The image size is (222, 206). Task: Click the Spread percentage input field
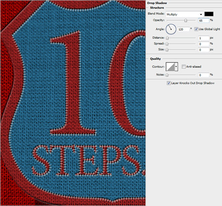pos(204,44)
